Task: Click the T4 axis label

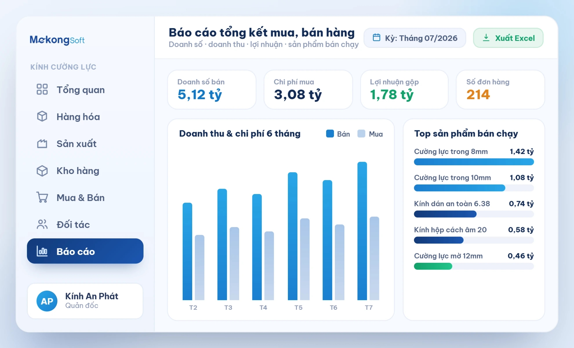Action: pos(263,307)
